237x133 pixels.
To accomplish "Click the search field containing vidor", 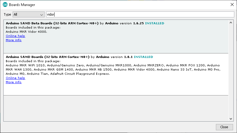I will [140, 14].
